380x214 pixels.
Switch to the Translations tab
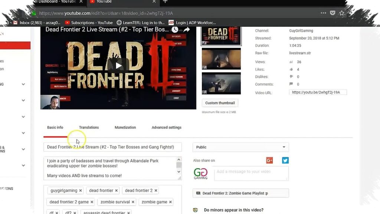(89, 127)
